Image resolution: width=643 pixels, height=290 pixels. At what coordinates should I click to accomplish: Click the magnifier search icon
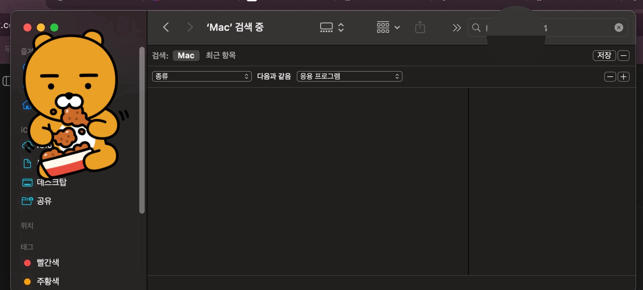point(476,27)
